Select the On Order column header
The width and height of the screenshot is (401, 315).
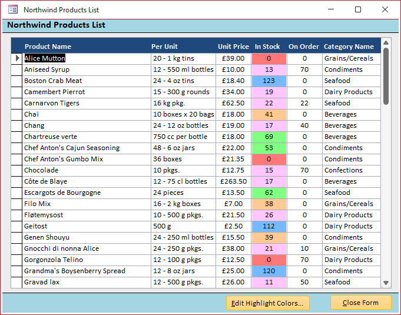304,47
